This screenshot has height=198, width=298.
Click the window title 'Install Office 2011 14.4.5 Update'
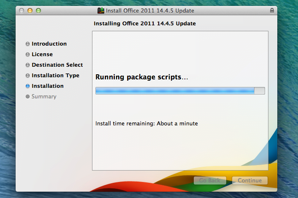[150, 11]
